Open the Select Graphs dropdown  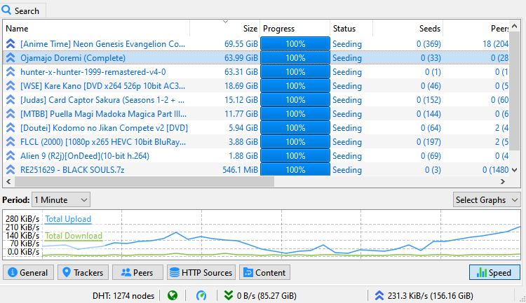click(x=487, y=200)
